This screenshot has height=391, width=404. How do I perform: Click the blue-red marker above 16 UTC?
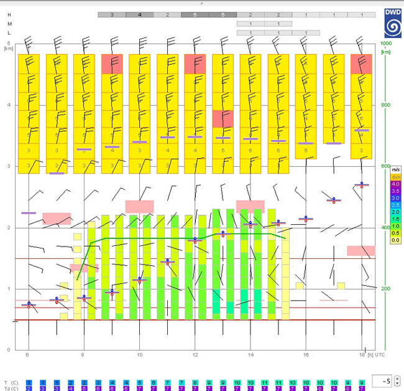tap(306, 219)
